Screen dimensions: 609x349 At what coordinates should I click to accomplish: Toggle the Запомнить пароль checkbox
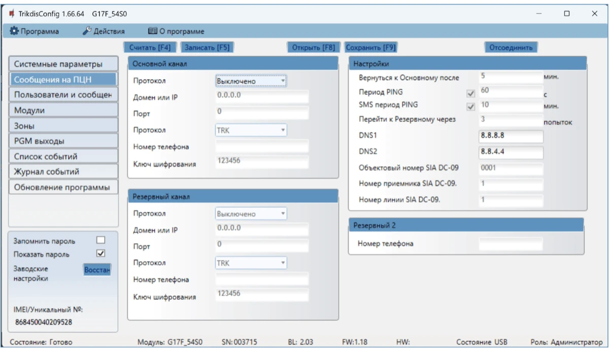[x=100, y=240]
